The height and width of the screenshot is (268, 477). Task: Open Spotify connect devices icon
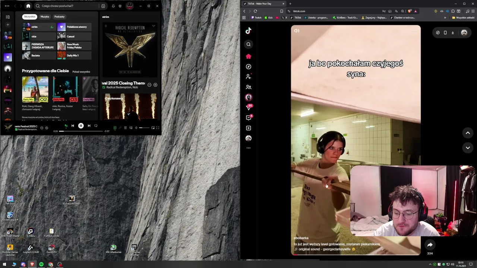[130, 128]
